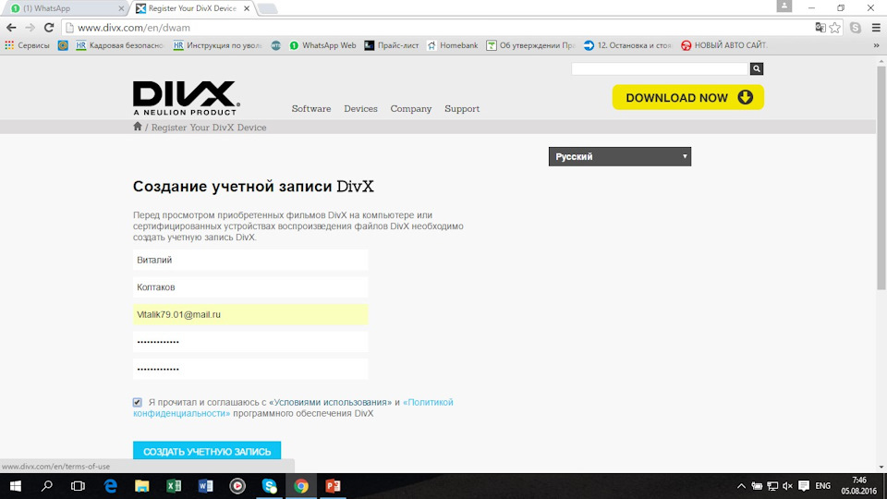The height and width of the screenshot is (499, 887).
Task: Open the НОВЫЙ АВТО САЙТ bookmark
Action: pos(724,45)
